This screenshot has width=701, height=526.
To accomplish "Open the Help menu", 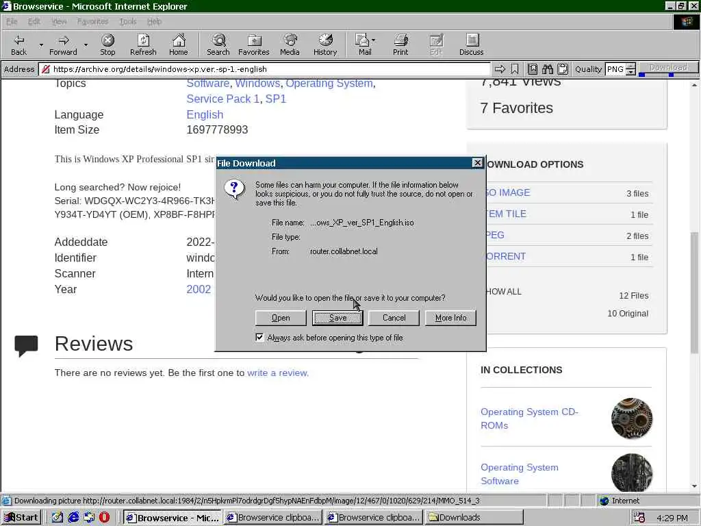I will [154, 21].
